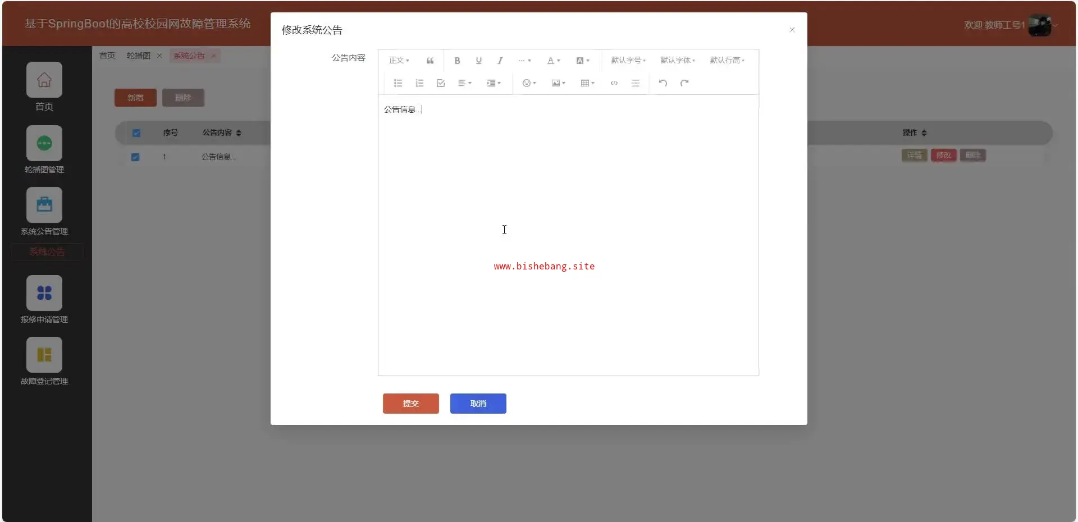Viewport: 1078px width, 522px height.
Task: Uncheck the select-all checkbox in table header
Action: tap(136, 133)
